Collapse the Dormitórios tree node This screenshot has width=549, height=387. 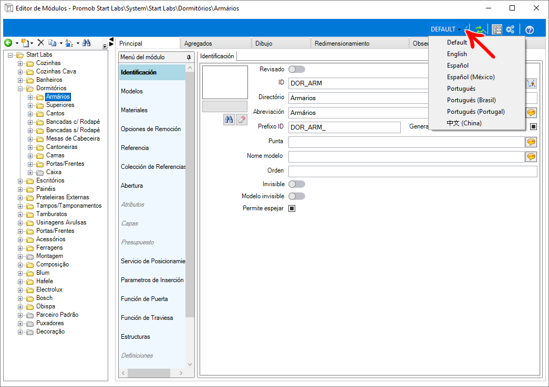20,89
